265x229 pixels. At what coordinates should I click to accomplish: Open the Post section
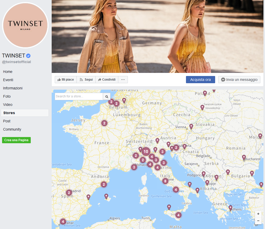[7, 121]
